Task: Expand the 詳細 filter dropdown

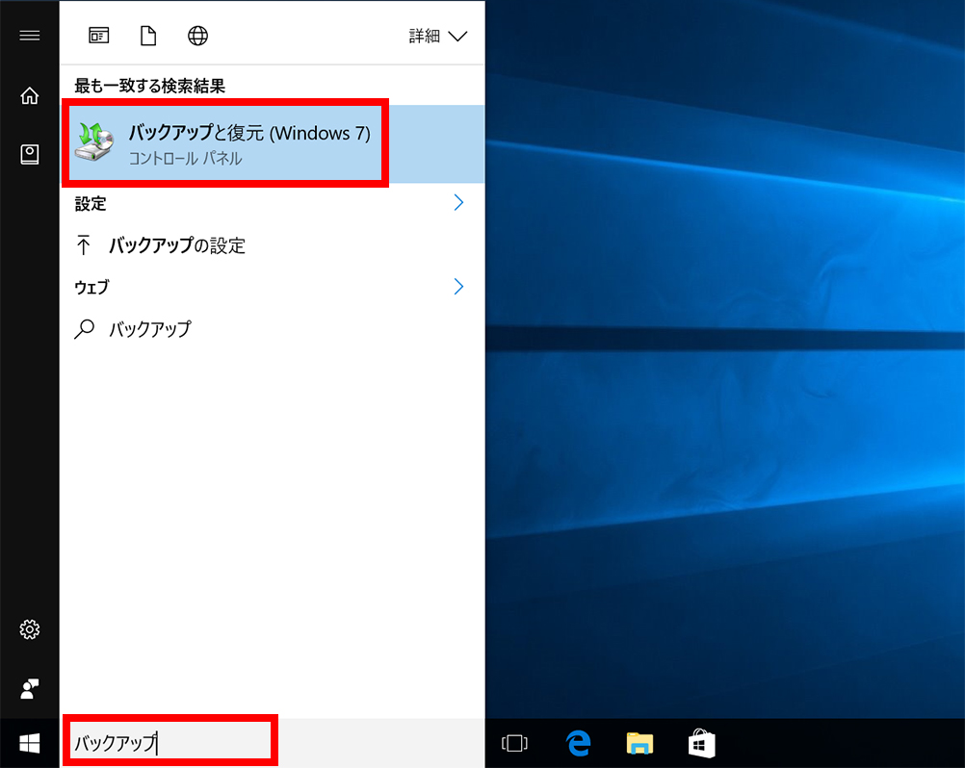Action: click(x=437, y=36)
